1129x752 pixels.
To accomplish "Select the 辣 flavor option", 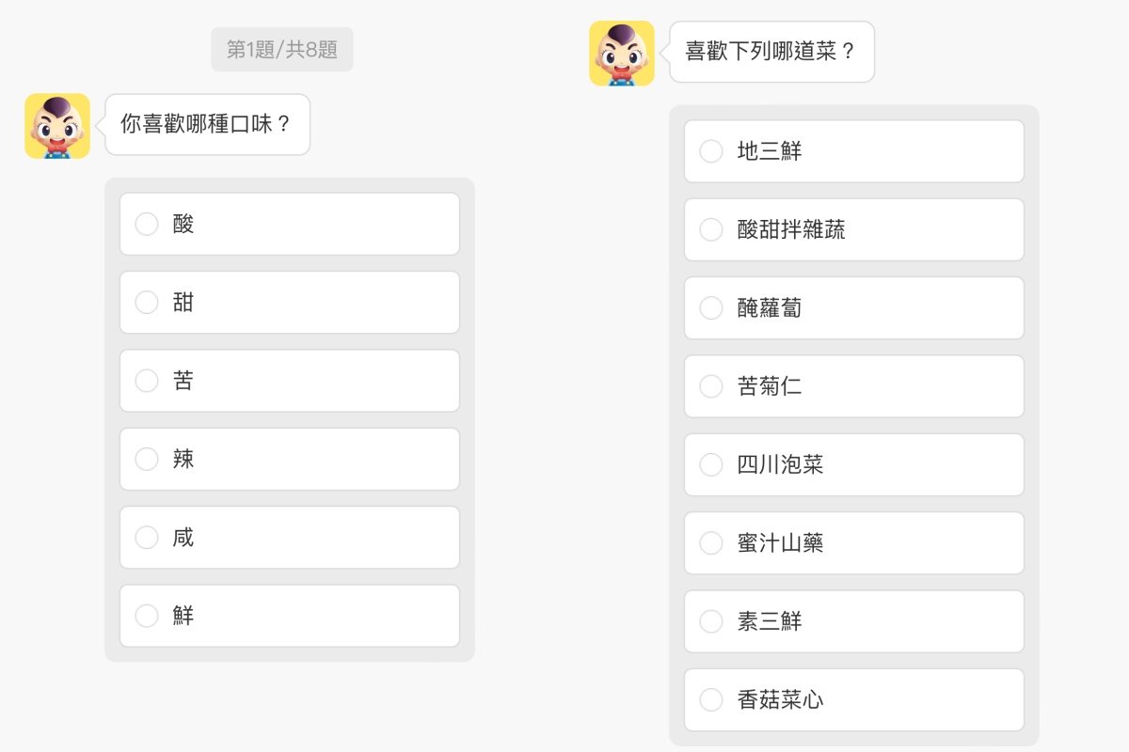I will coord(289,459).
